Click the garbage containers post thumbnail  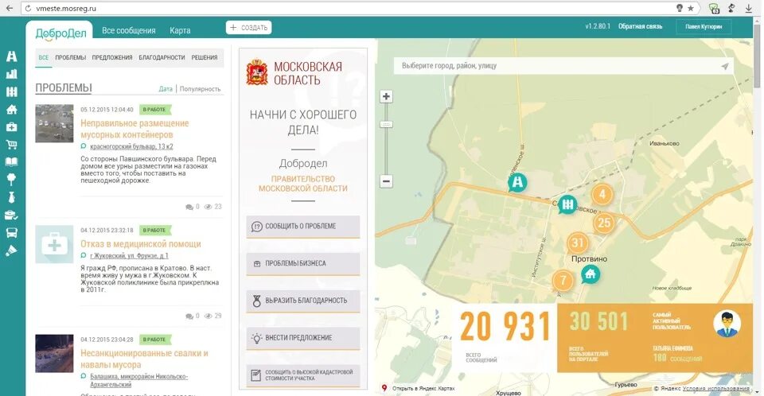[54, 123]
